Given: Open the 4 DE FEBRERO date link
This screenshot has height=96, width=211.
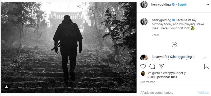Looking at the screenshot, I should 148,82.
